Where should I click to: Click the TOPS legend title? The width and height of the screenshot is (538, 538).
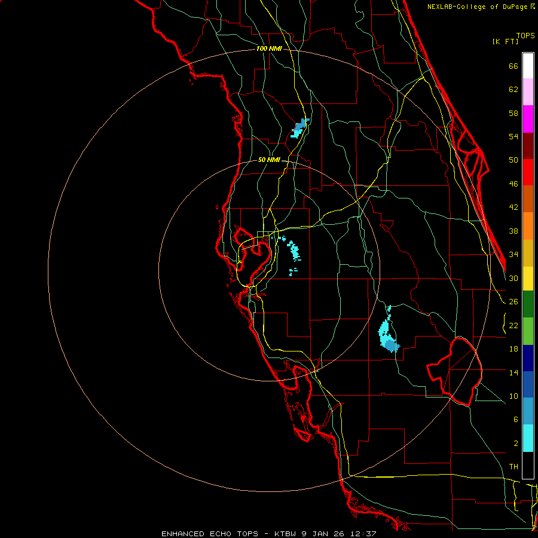525,36
